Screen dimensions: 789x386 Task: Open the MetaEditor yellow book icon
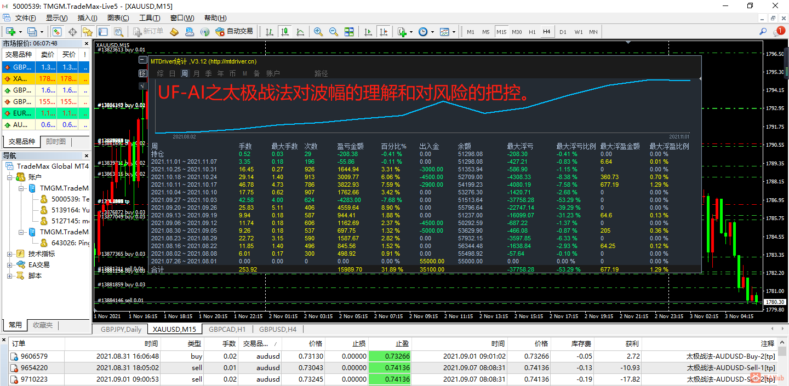pos(174,32)
